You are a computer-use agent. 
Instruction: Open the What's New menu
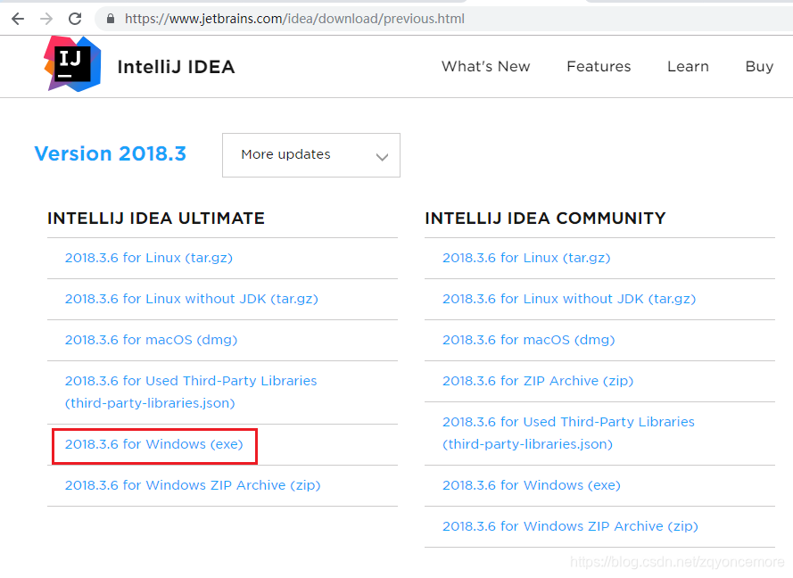485,66
